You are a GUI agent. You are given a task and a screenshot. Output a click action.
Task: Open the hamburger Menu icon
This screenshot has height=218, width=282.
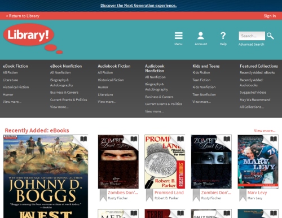tap(178, 36)
